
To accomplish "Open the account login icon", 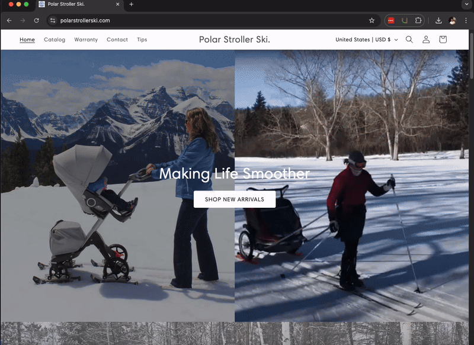I will (425, 39).
